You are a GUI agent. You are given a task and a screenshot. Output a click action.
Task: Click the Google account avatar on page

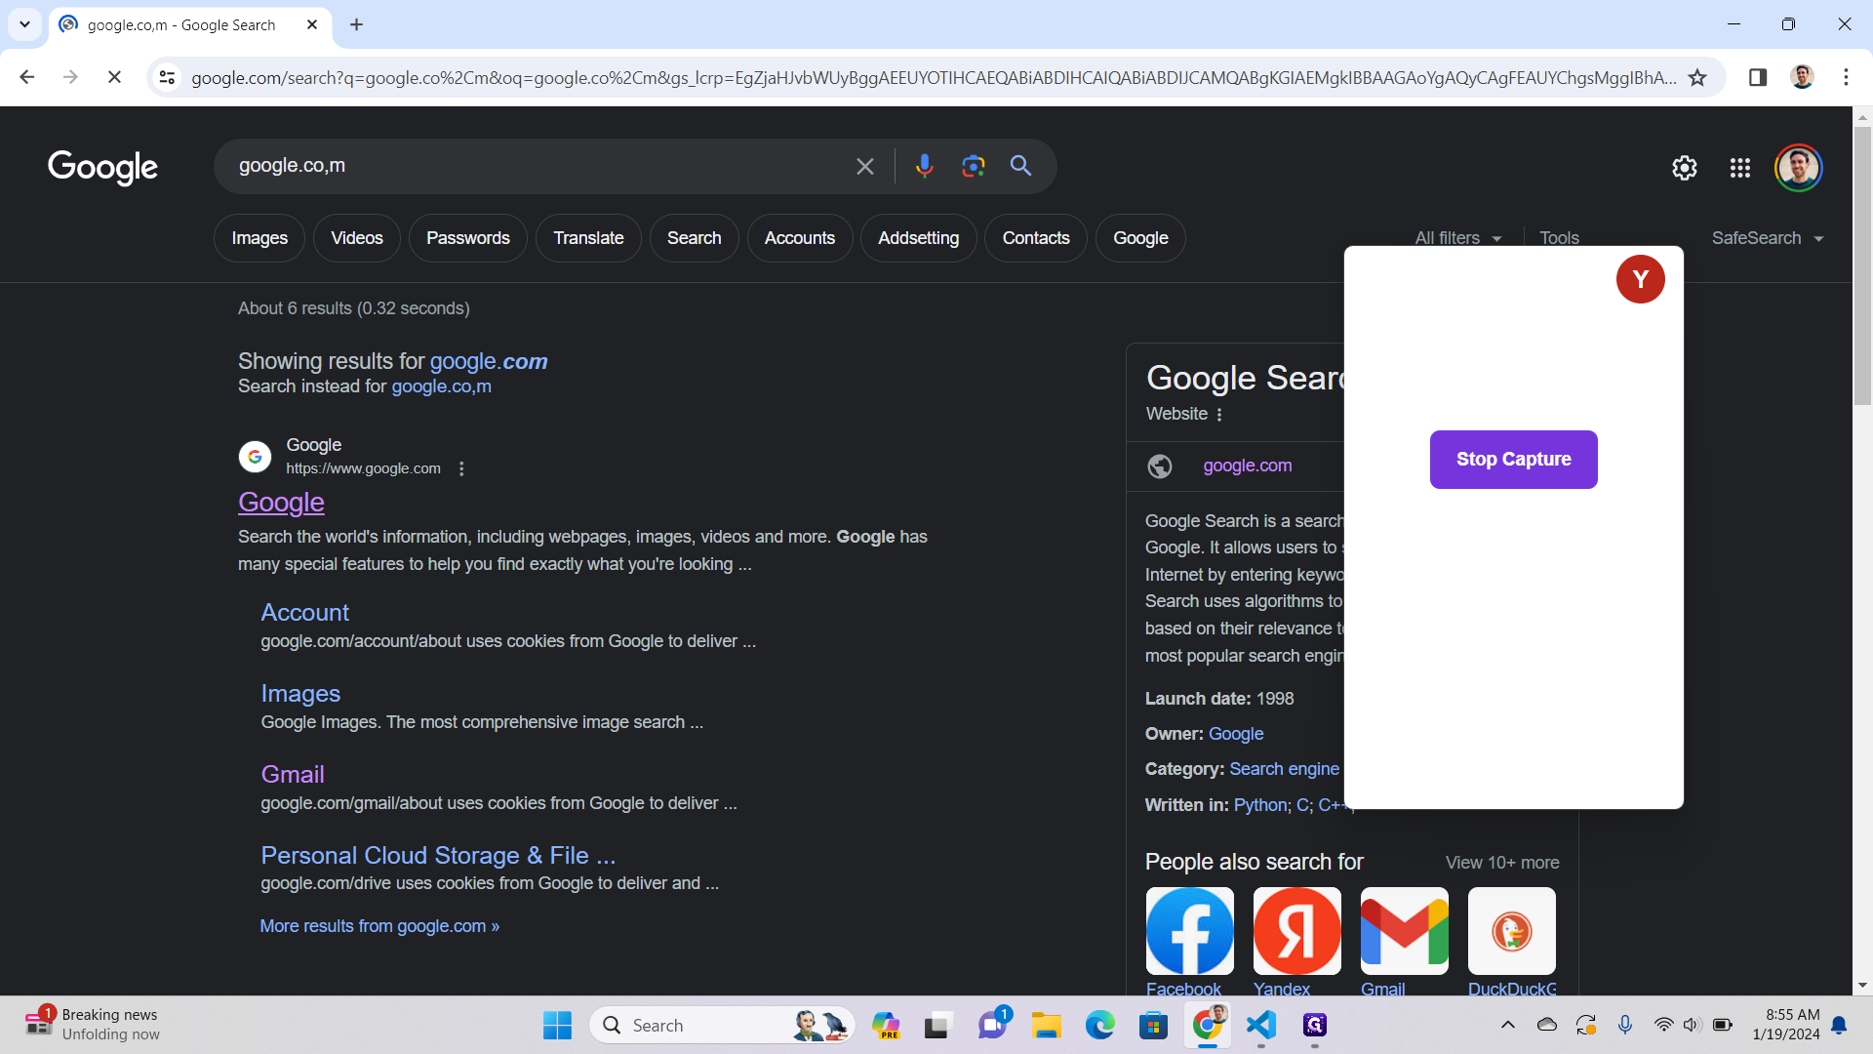point(1798,168)
